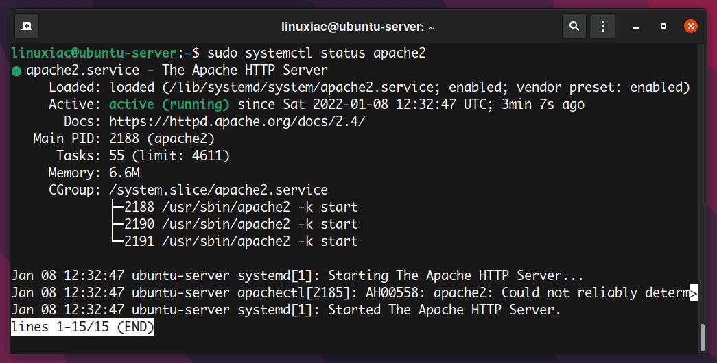Open the three-dot terminal menu
This screenshot has height=363, width=717.
602,26
